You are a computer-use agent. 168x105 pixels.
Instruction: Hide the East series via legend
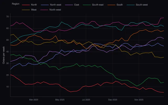(72, 5)
